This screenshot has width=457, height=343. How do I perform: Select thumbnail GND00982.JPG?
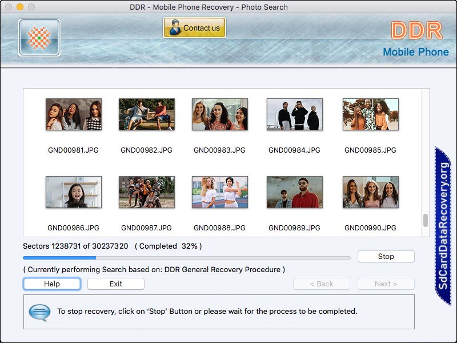146,114
